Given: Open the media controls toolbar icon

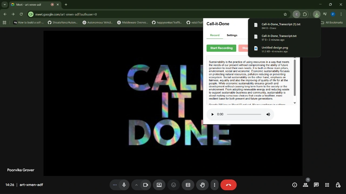Looking at the screenshot, I should point(325,14).
